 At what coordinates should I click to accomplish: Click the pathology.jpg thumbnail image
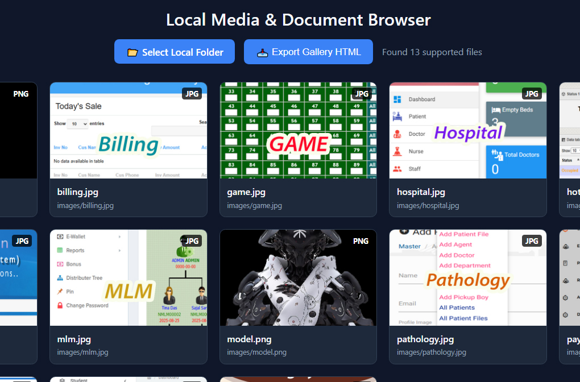[x=468, y=278]
